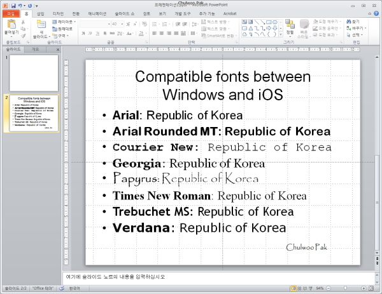Image resolution: width=382 pixels, height=294 pixels.
Task: Open the Select (선택) dropdown
Action: pos(355,35)
